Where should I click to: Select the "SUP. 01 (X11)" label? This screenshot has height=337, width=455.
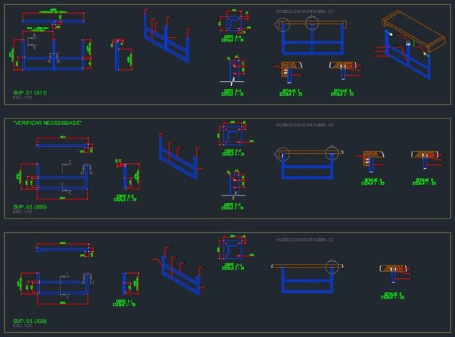[30, 93]
